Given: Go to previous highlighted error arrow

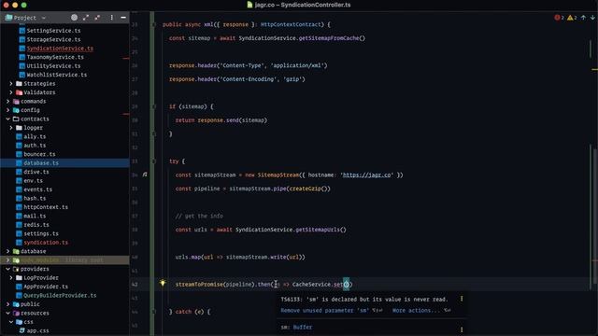Looking at the screenshot, I should tap(583, 18).
